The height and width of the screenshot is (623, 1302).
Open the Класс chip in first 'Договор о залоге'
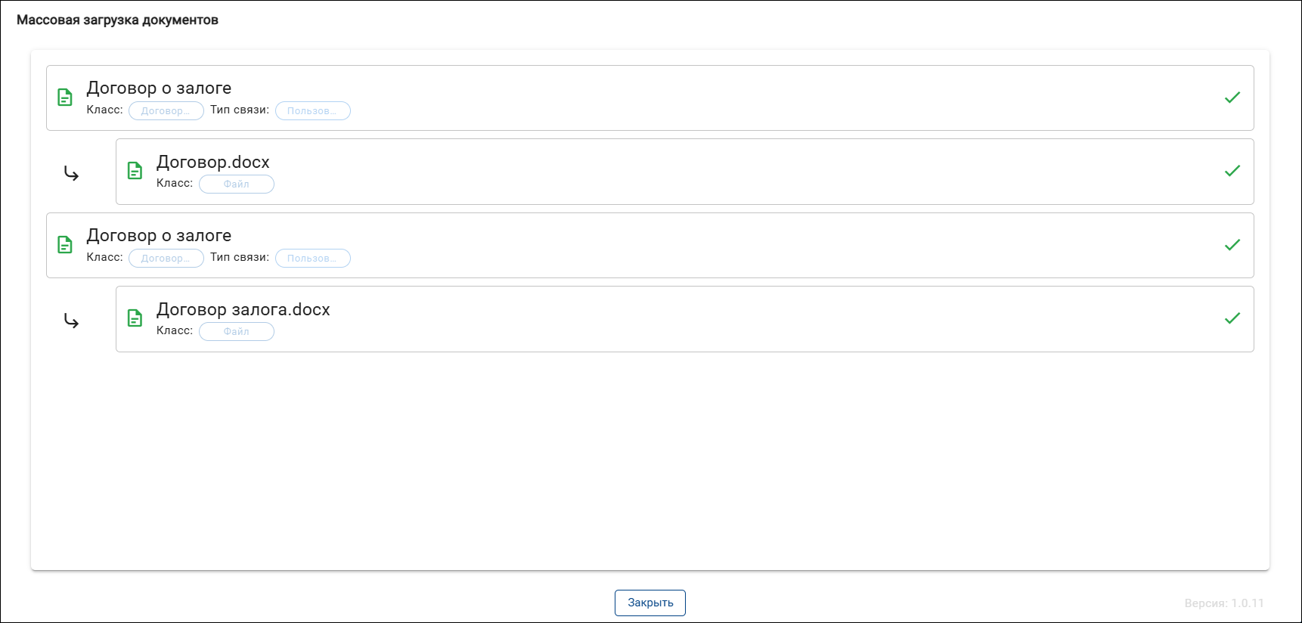(166, 110)
